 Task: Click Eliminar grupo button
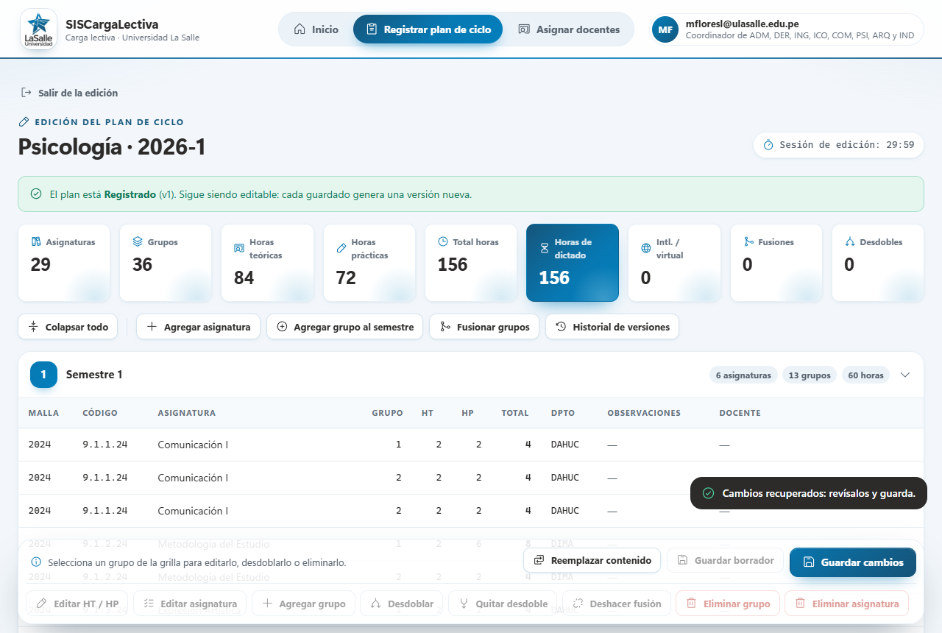728,604
